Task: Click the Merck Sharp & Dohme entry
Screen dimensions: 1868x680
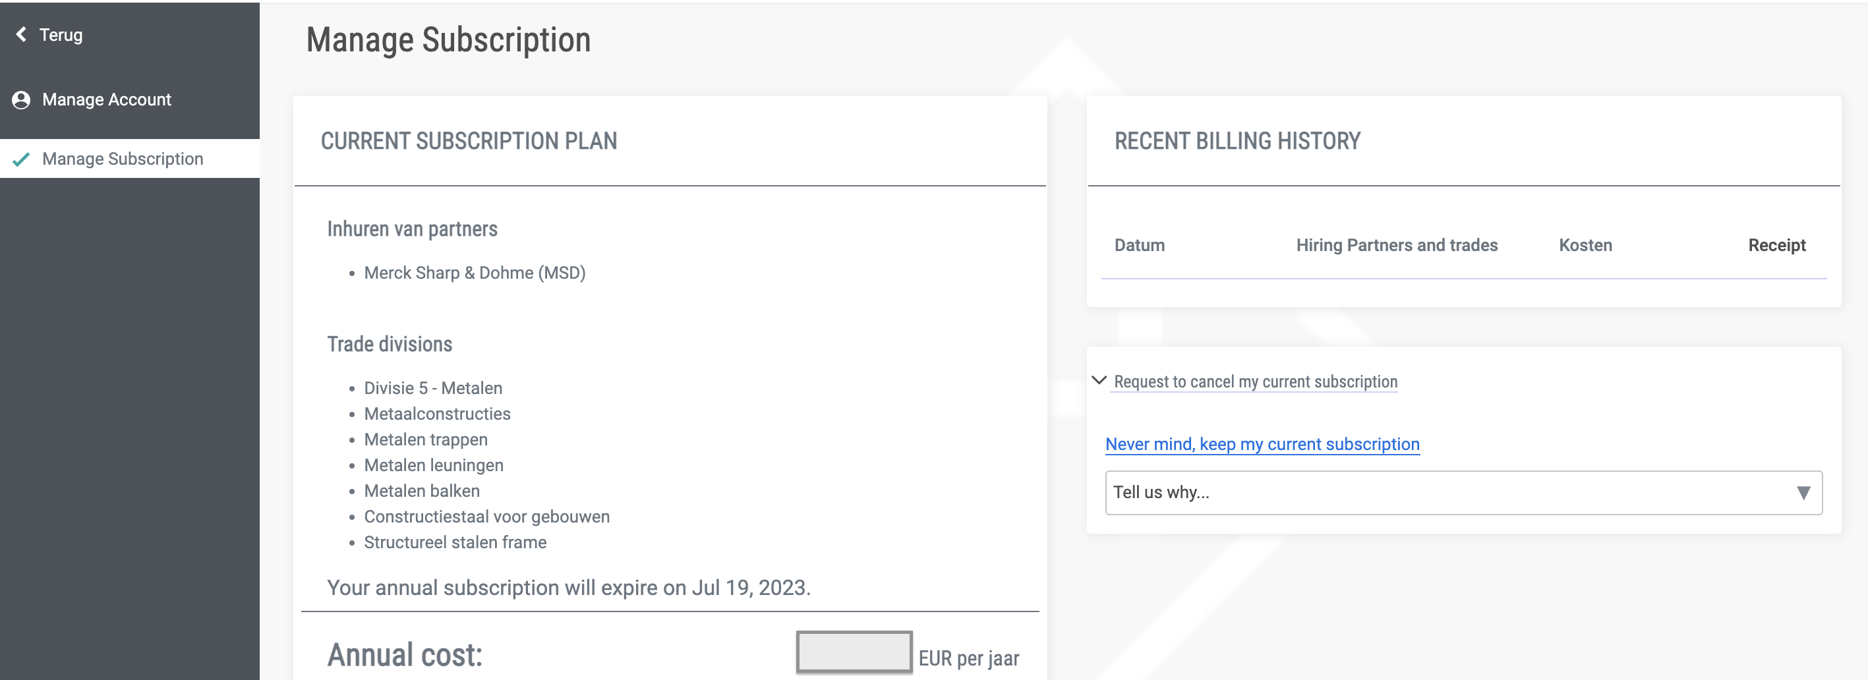Action: pyautogui.click(x=475, y=273)
